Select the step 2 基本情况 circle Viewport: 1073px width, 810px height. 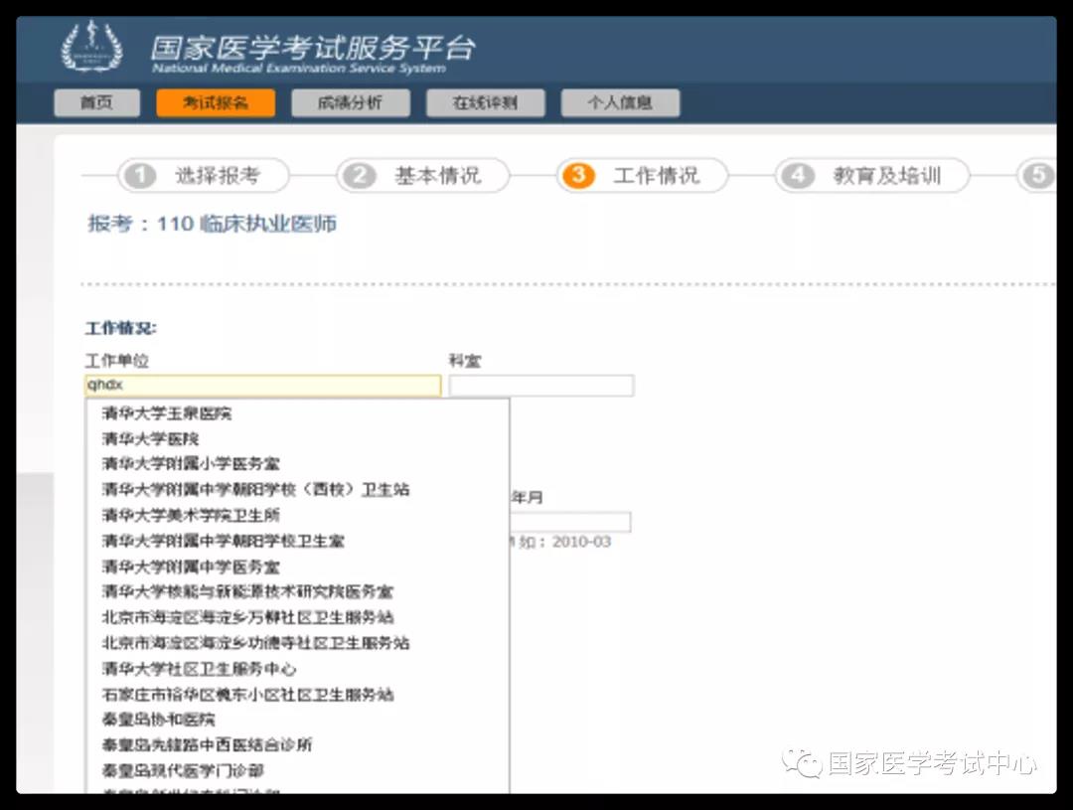tap(360, 175)
